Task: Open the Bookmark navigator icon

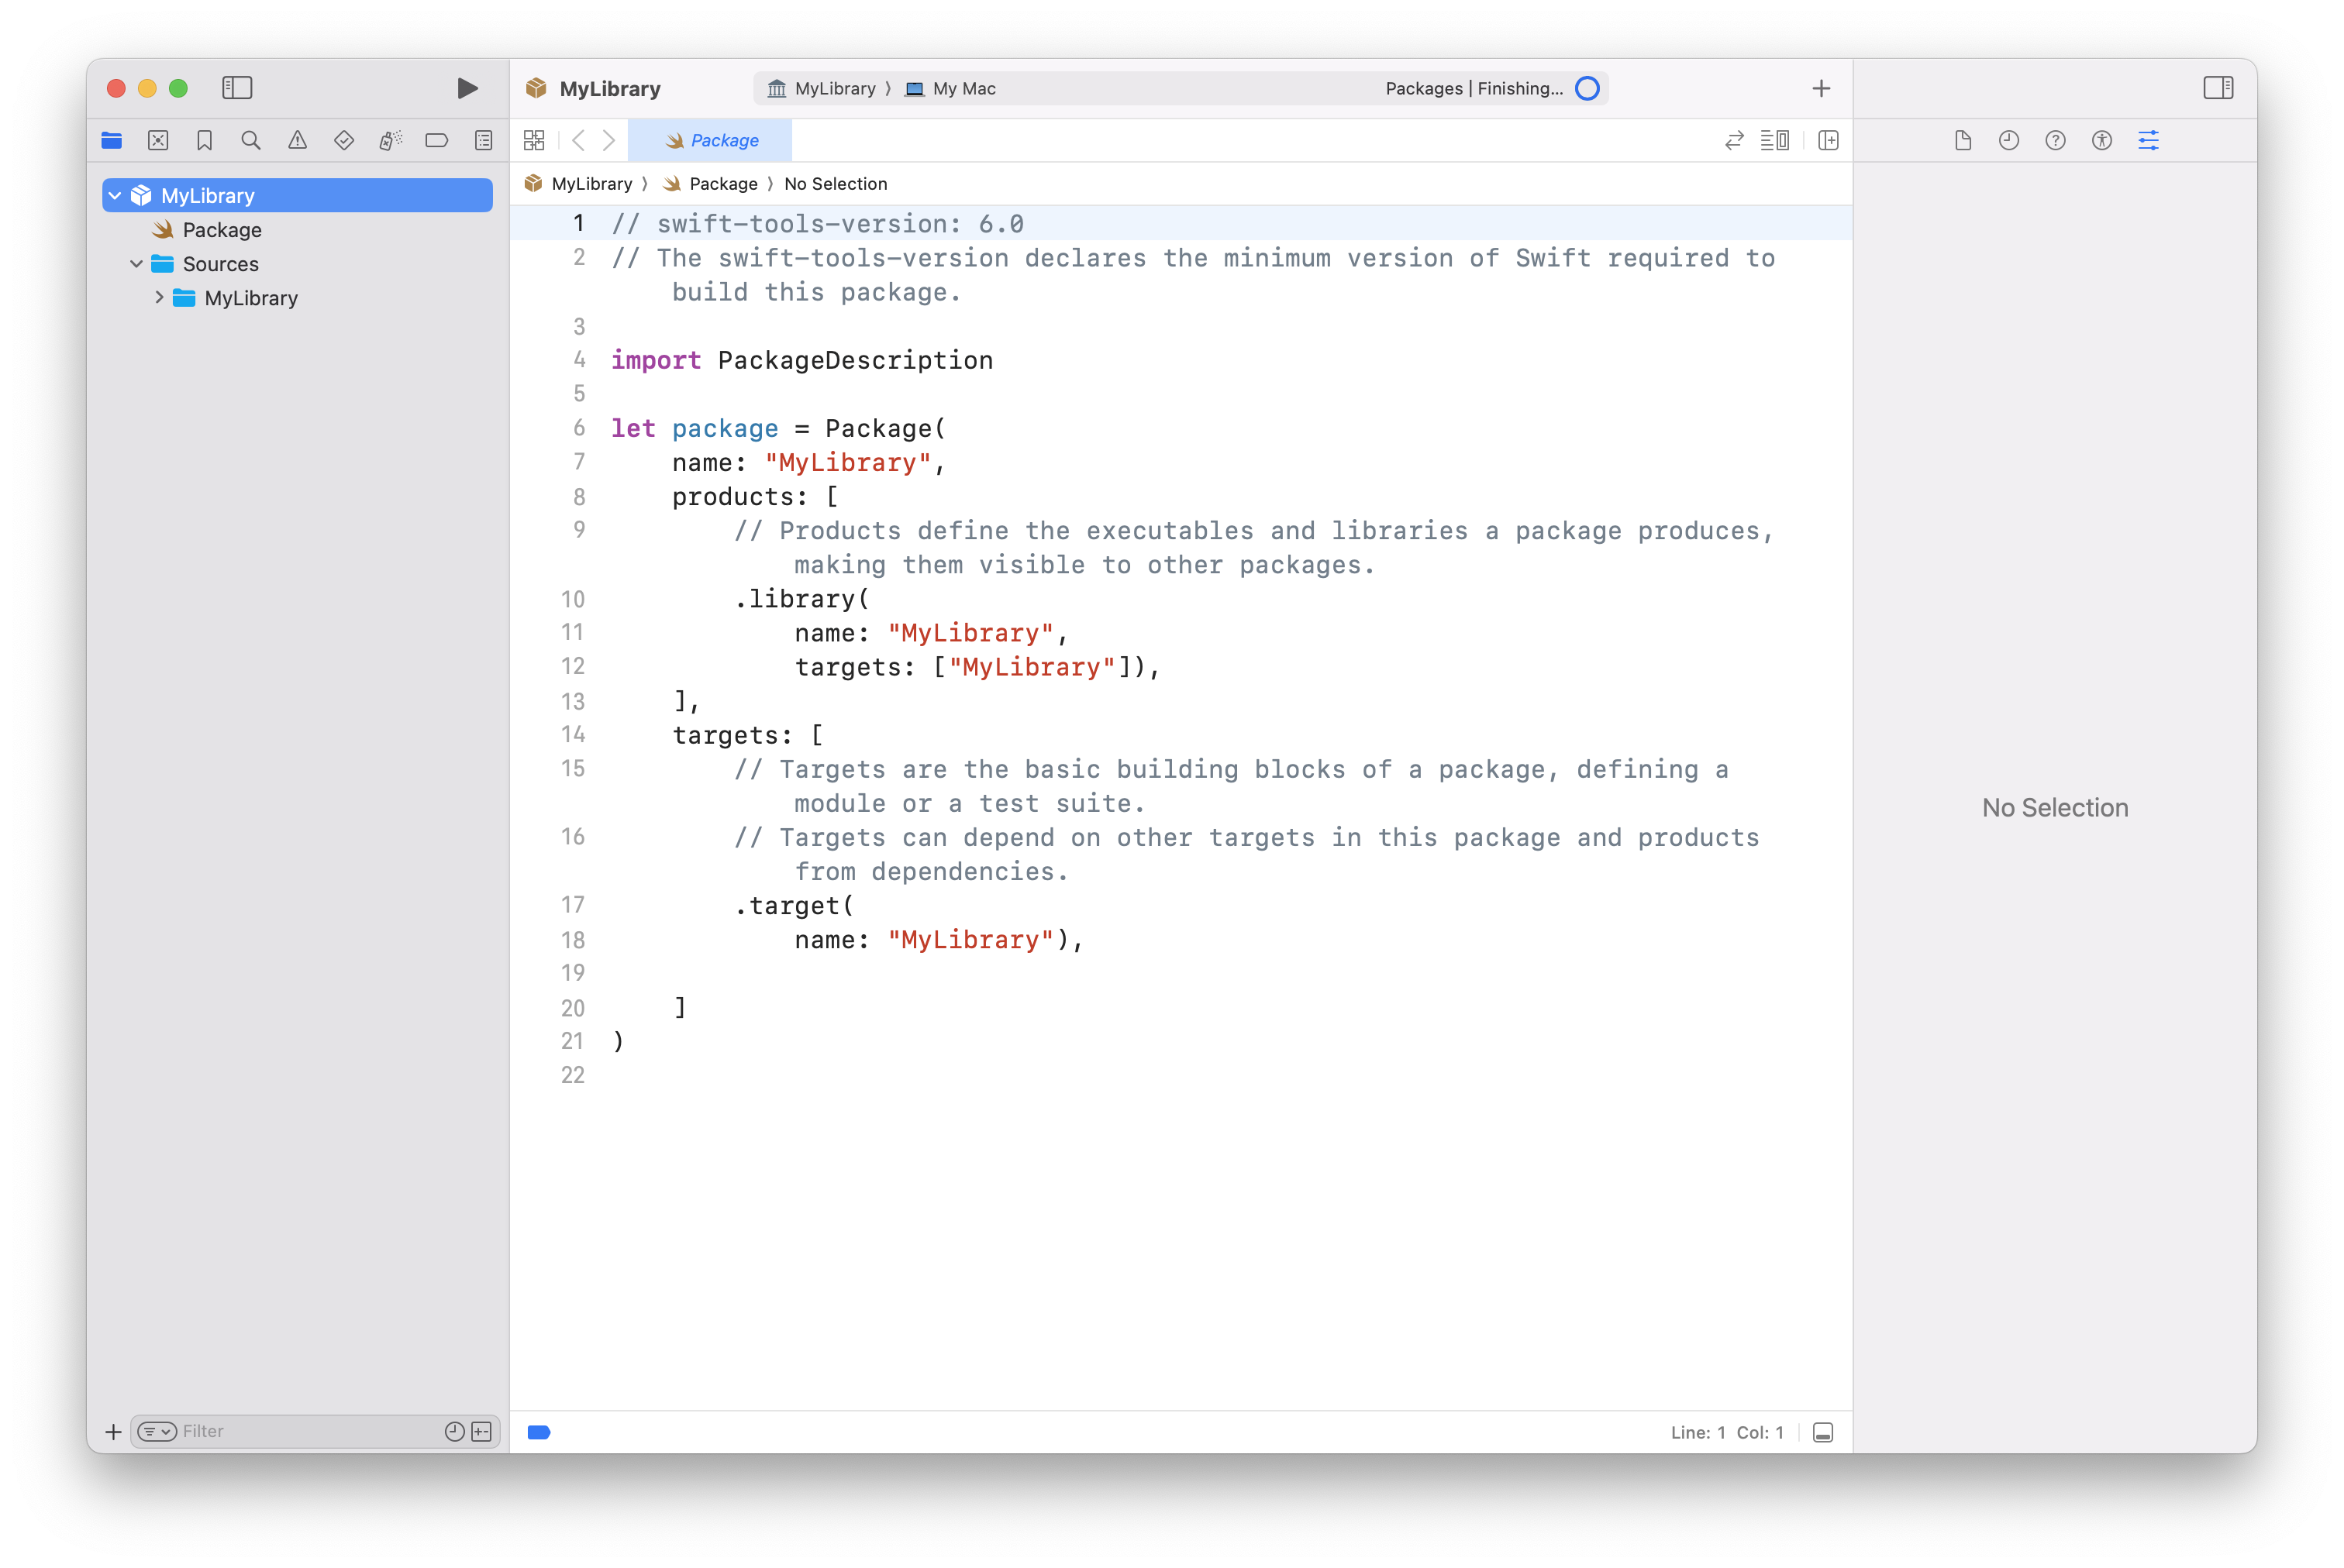Action: click(204, 141)
